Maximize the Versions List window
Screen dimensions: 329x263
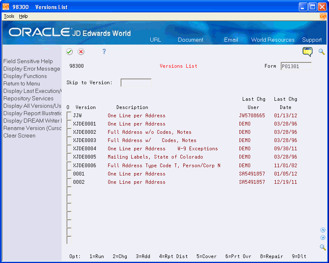point(312,7)
